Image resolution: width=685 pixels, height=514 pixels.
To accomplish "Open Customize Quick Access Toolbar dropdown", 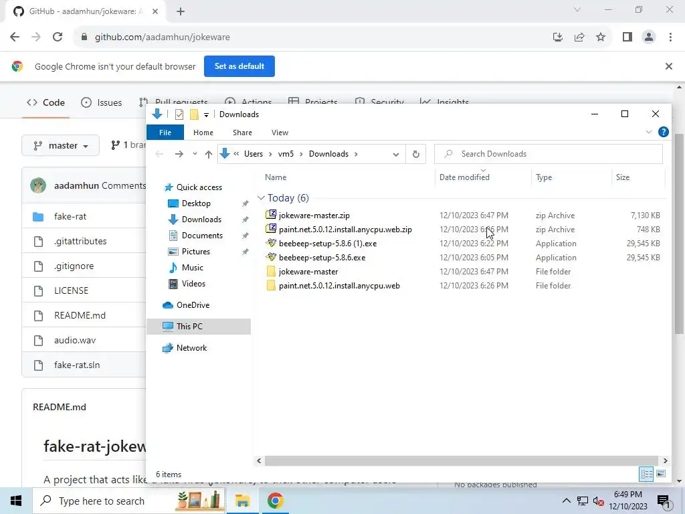I will pos(206,115).
